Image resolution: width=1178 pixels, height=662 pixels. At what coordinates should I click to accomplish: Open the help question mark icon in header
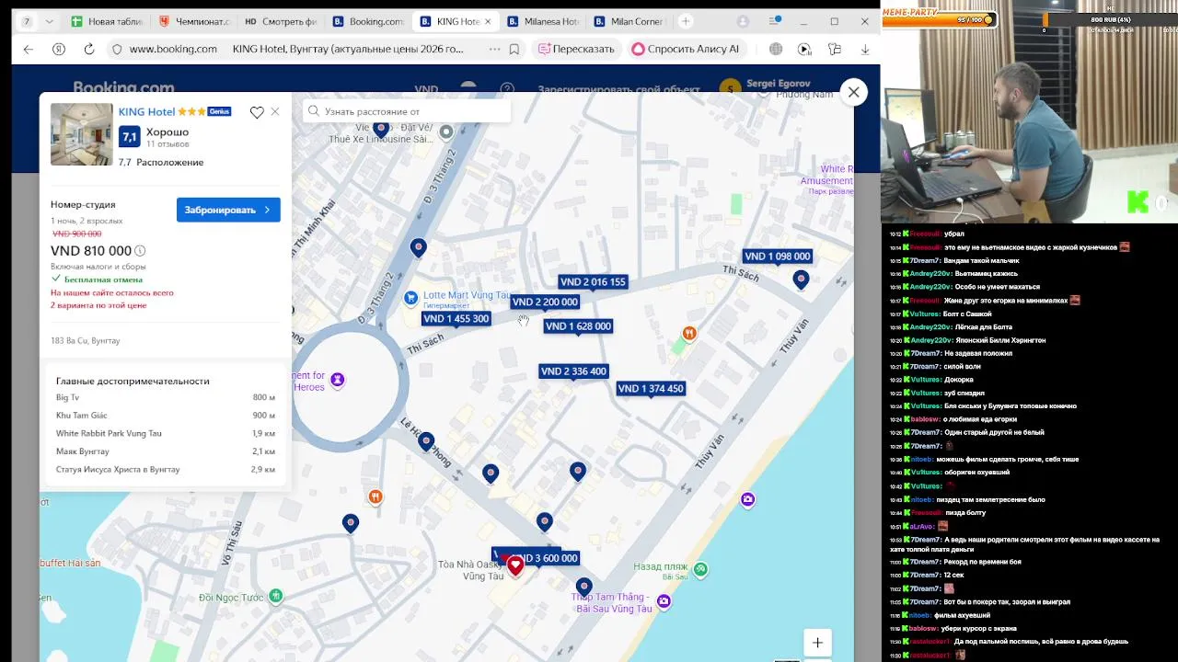coord(507,89)
